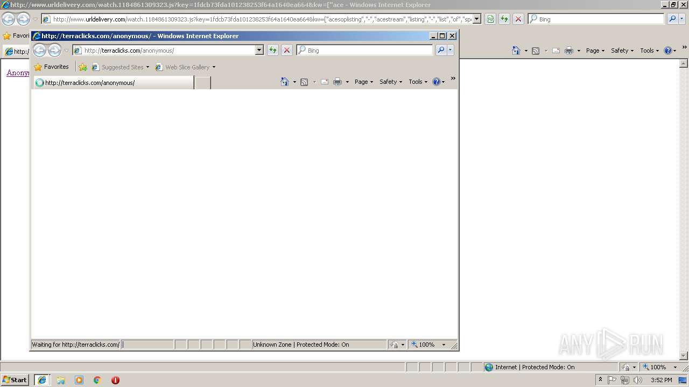Click zoom level 100% in terraclicks window
Viewport: 689px width, 387px height.
click(424, 345)
